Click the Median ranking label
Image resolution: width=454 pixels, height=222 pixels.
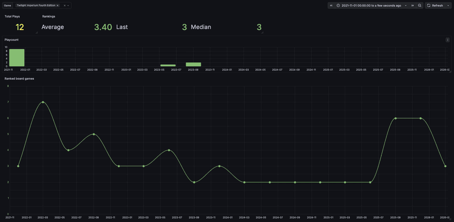[201, 27]
